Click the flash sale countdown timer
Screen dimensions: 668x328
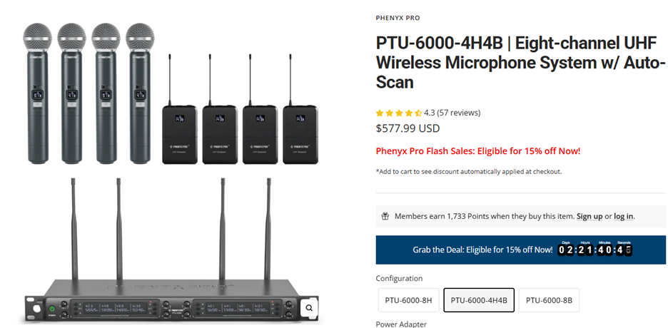tap(594, 250)
